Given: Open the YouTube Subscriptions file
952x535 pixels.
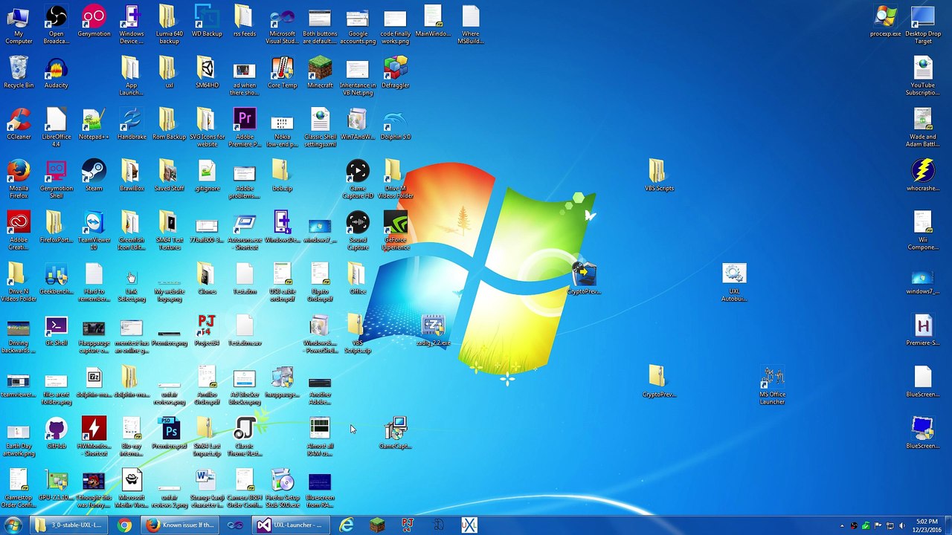Looking at the screenshot, I should click(x=923, y=77).
